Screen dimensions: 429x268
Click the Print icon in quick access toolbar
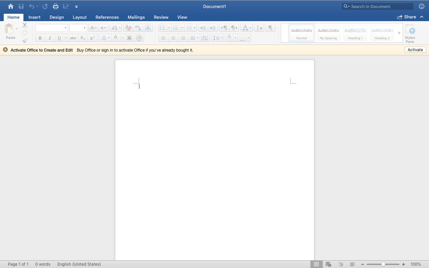click(56, 6)
